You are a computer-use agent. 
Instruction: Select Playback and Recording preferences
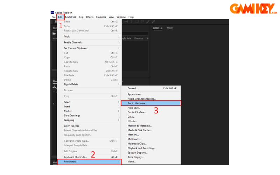(141, 148)
